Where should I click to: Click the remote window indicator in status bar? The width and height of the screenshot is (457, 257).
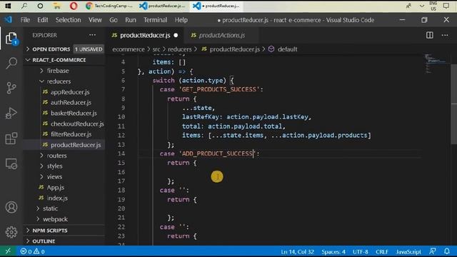click(x=8, y=251)
